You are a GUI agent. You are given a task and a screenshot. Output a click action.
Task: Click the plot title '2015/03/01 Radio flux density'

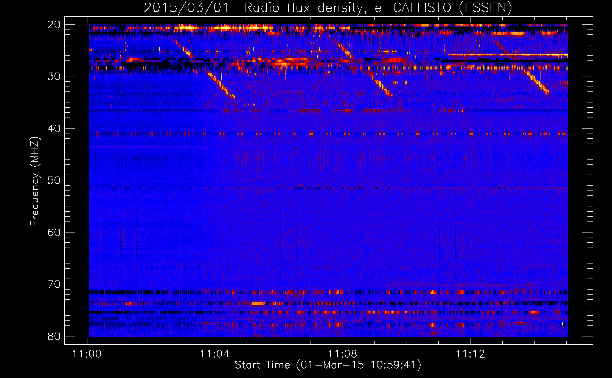[328, 8]
